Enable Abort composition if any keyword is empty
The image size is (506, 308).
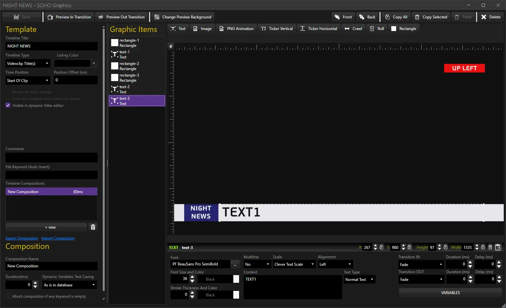[8, 296]
